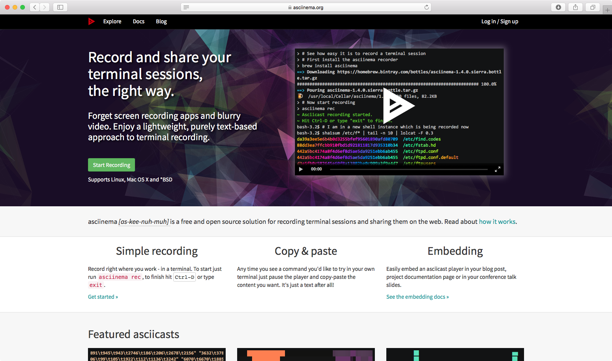This screenshot has height=361, width=612.
Task: Open the Blog page
Action: 161,21
